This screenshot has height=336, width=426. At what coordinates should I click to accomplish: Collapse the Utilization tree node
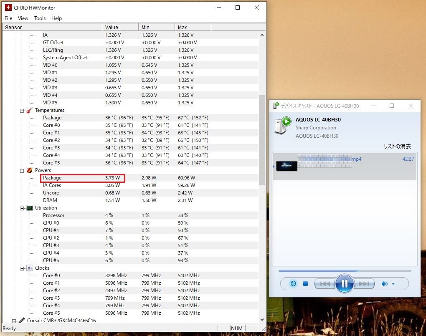[x=22, y=208]
